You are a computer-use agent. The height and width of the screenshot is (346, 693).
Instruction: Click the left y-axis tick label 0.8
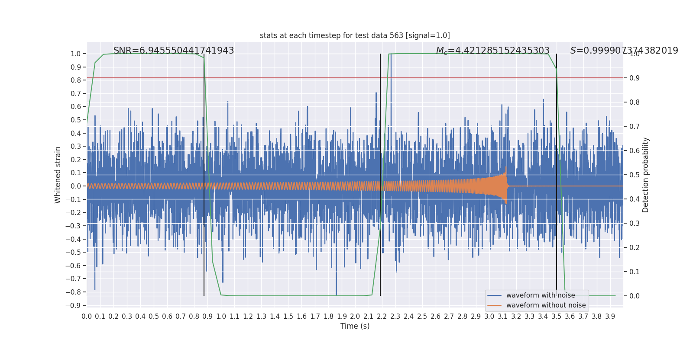point(76,80)
